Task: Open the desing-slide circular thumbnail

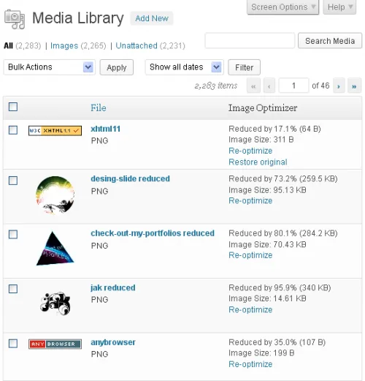Action: coord(55,195)
